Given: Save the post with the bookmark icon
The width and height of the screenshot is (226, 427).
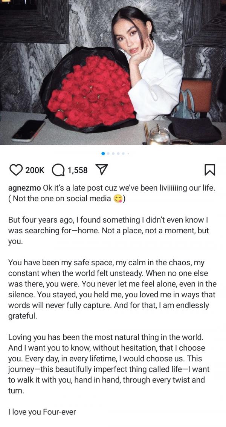Looking at the screenshot, I should click(210, 170).
